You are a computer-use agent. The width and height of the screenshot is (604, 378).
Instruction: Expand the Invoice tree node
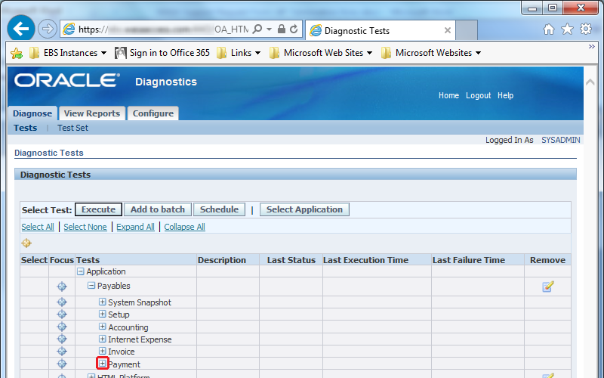102,351
